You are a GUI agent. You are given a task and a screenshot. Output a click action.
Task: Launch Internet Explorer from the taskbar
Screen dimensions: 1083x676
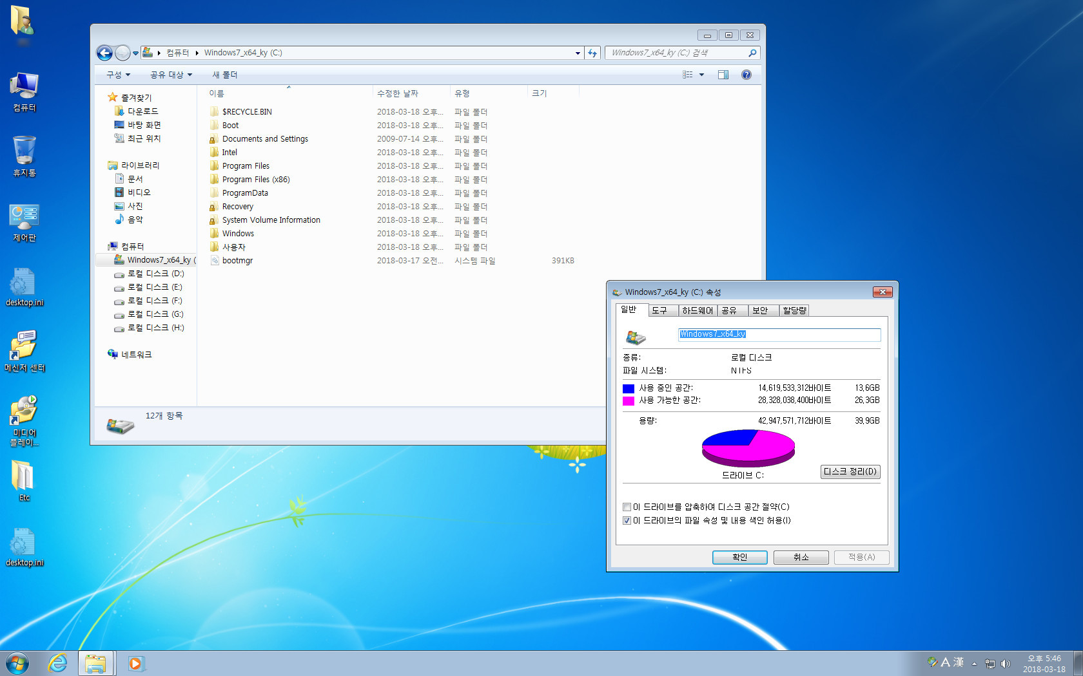click(58, 663)
